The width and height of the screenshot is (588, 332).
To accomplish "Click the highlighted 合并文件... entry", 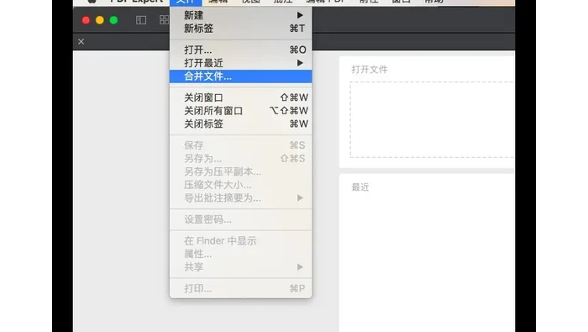I will [x=241, y=76].
